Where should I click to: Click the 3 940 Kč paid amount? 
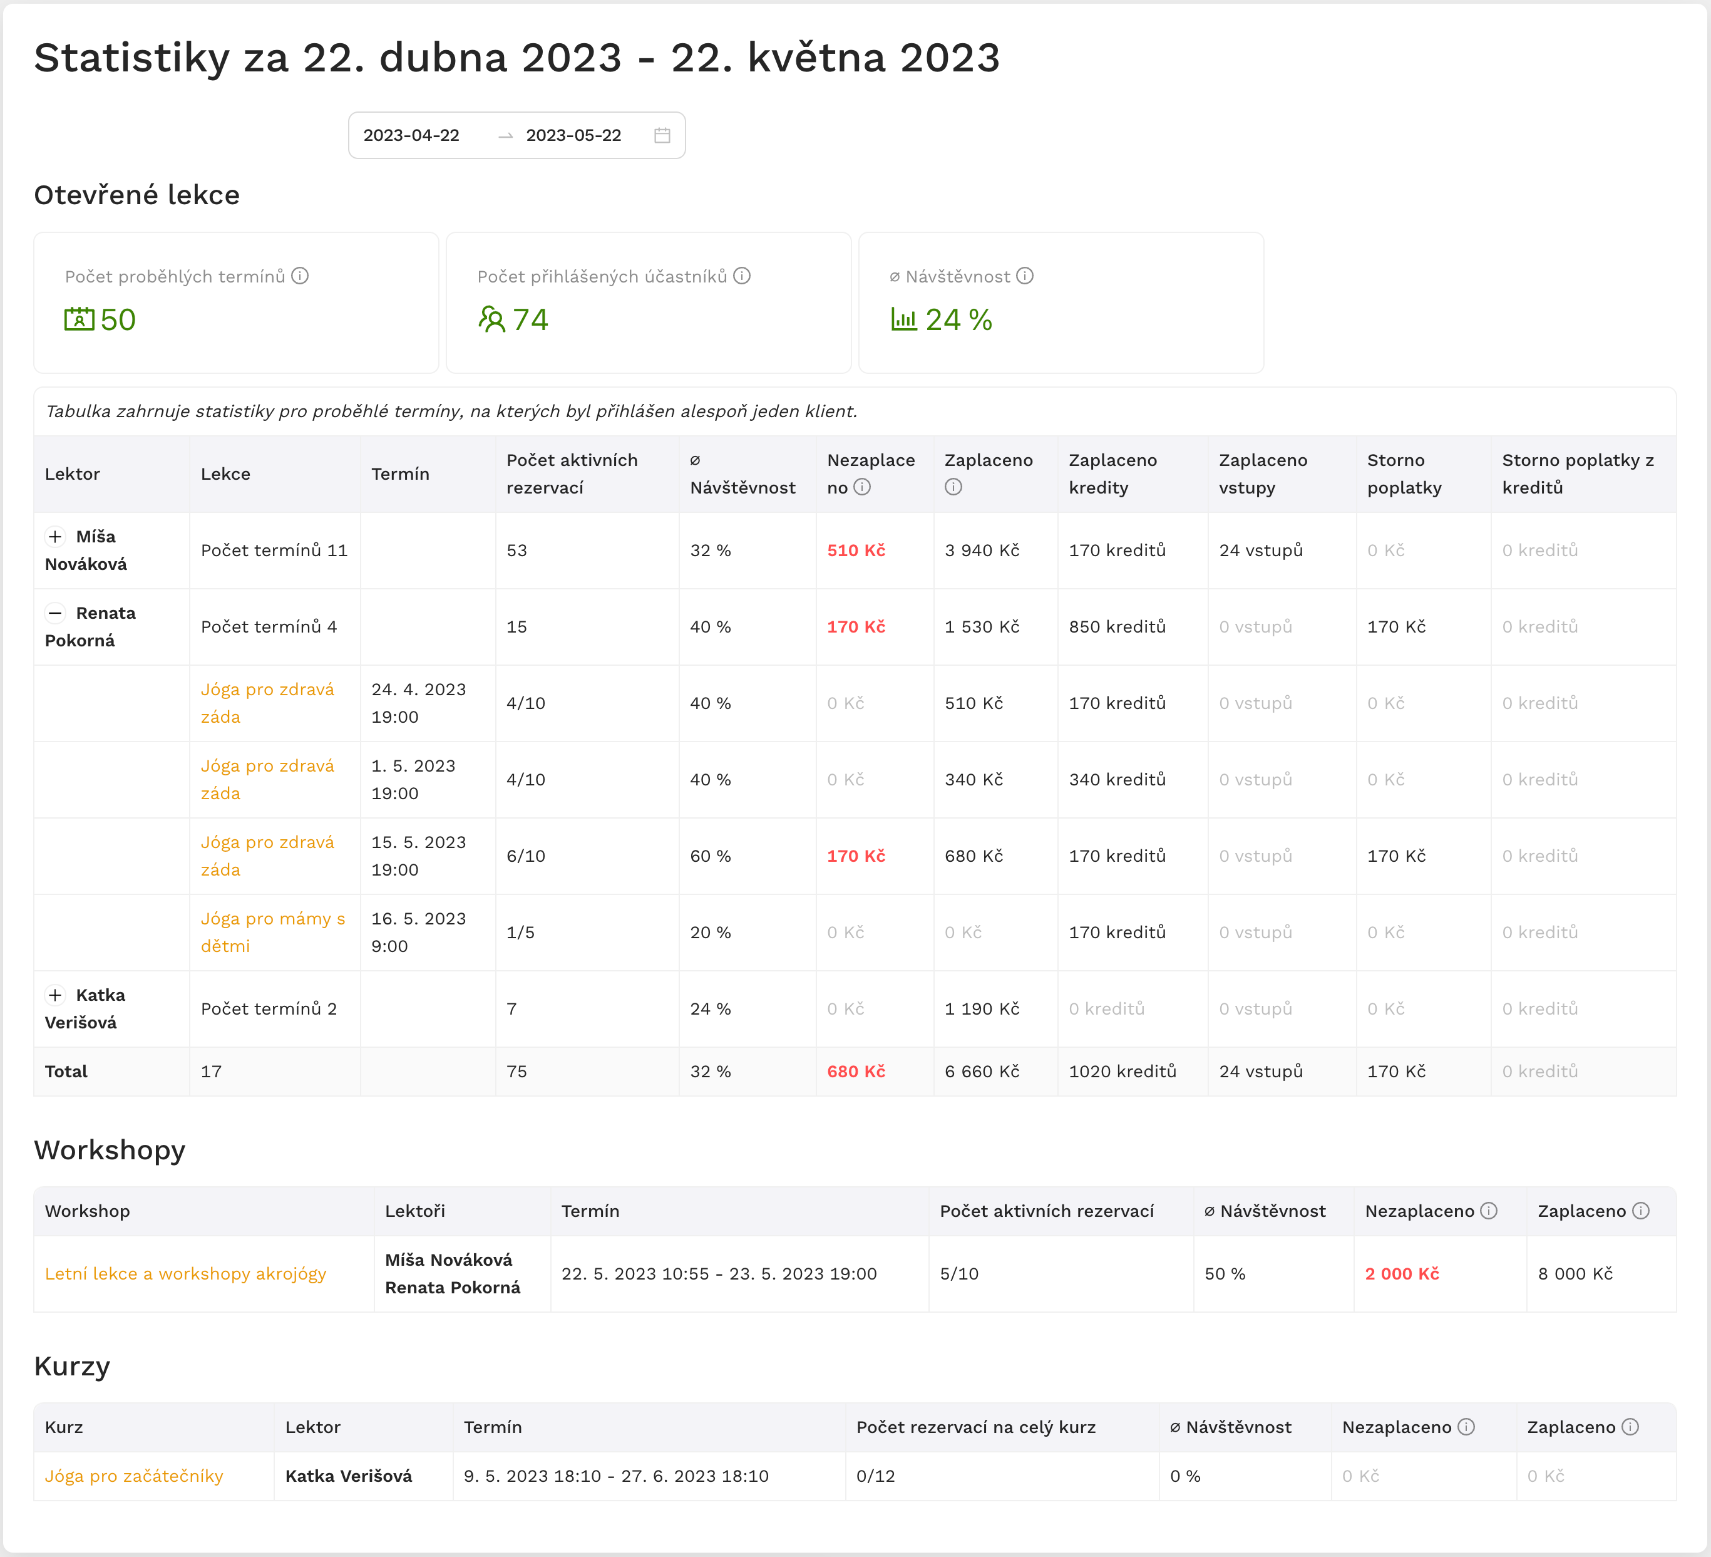[982, 550]
